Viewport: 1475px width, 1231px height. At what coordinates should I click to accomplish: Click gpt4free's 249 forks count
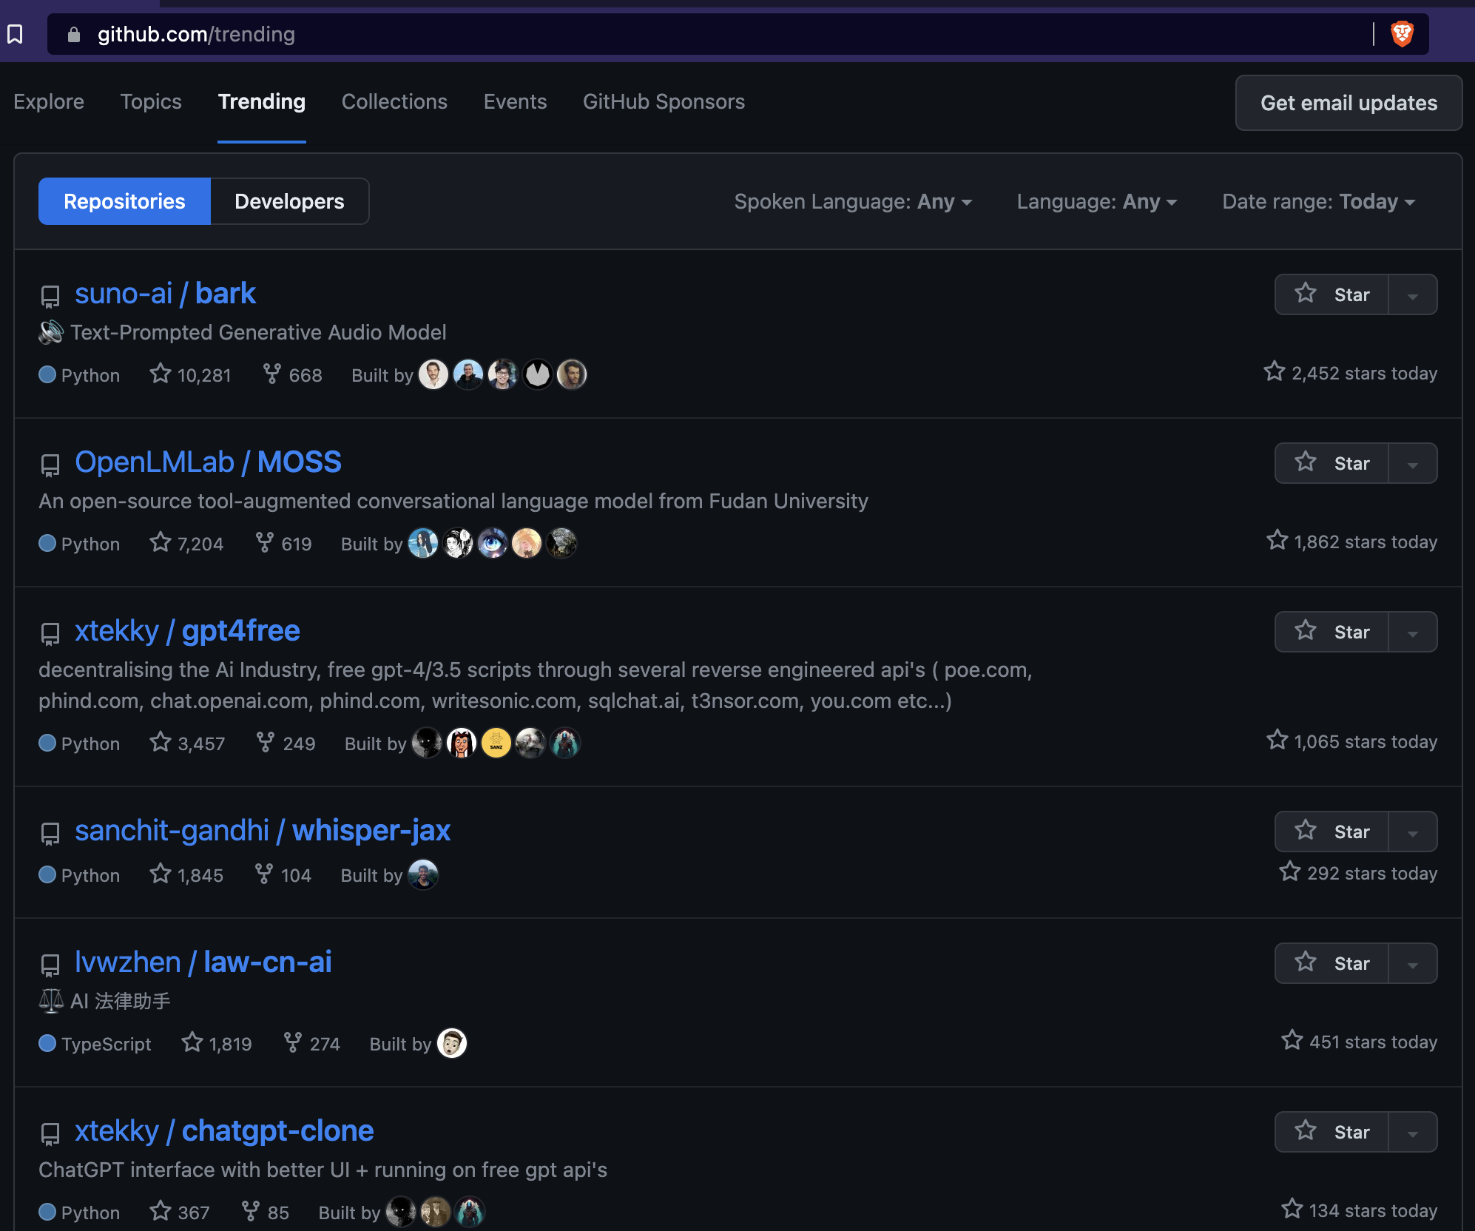pyautogui.click(x=286, y=743)
